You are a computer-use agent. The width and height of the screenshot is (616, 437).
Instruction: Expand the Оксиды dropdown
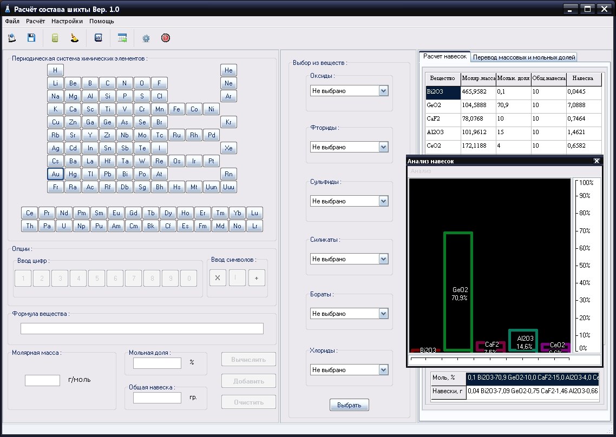pos(384,91)
